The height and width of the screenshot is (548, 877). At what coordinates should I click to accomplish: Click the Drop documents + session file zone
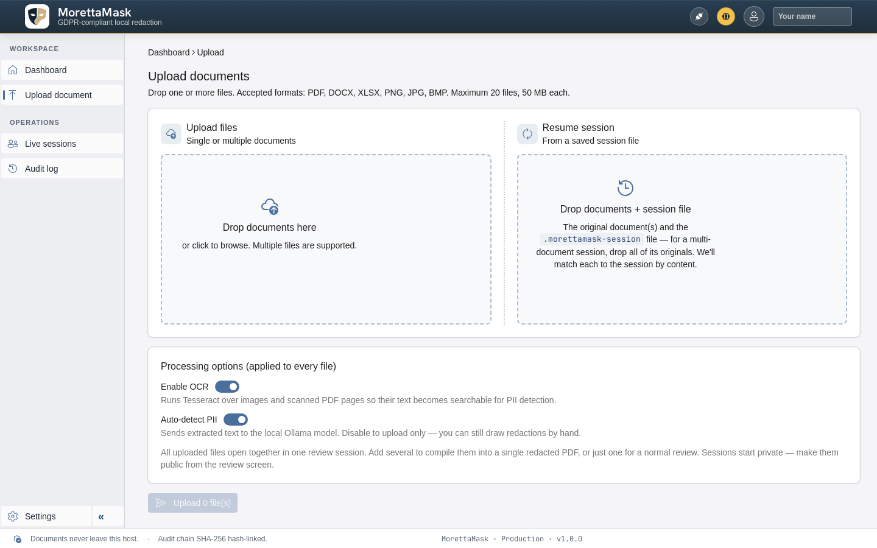point(682,239)
